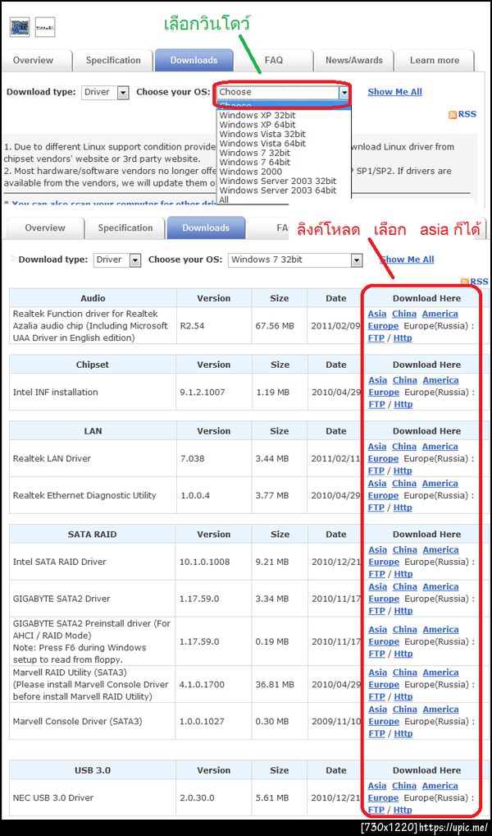Choose Windows 7 64bit in the OS list
Screen dimensions: 492x836
(254, 162)
